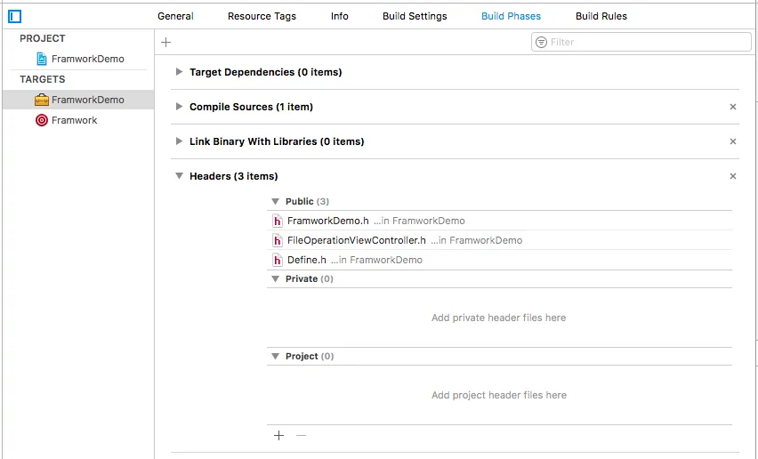The image size is (758, 459).
Task: Open the Build Rules tab
Action: coord(601,16)
